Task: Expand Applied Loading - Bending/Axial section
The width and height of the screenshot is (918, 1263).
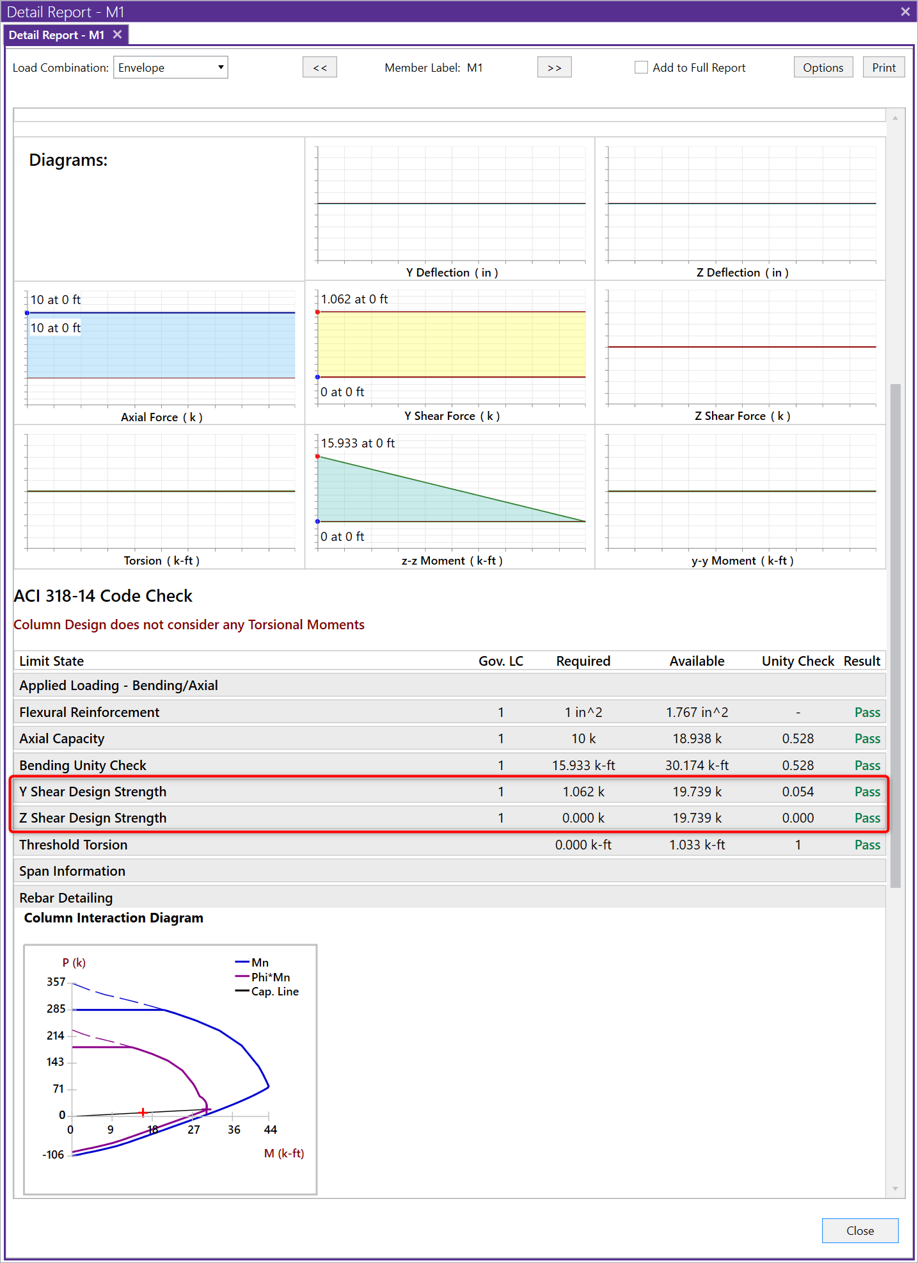Action: pyautogui.click(x=118, y=685)
